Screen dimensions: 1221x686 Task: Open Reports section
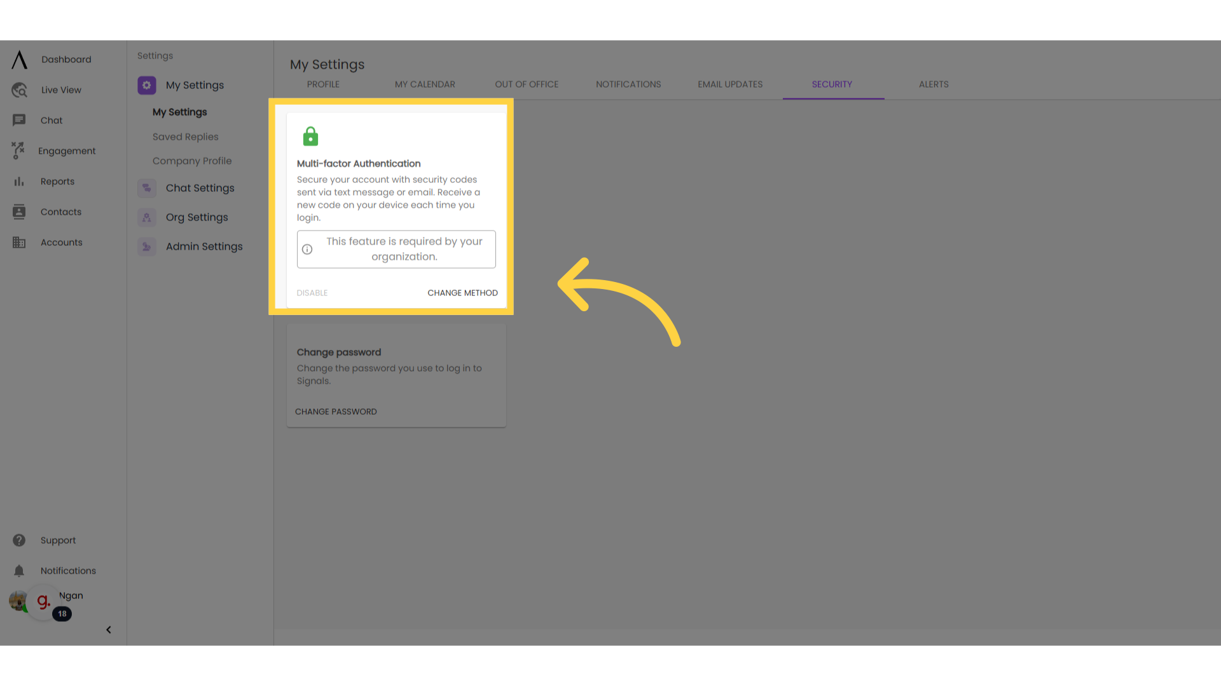[x=56, y=181]
